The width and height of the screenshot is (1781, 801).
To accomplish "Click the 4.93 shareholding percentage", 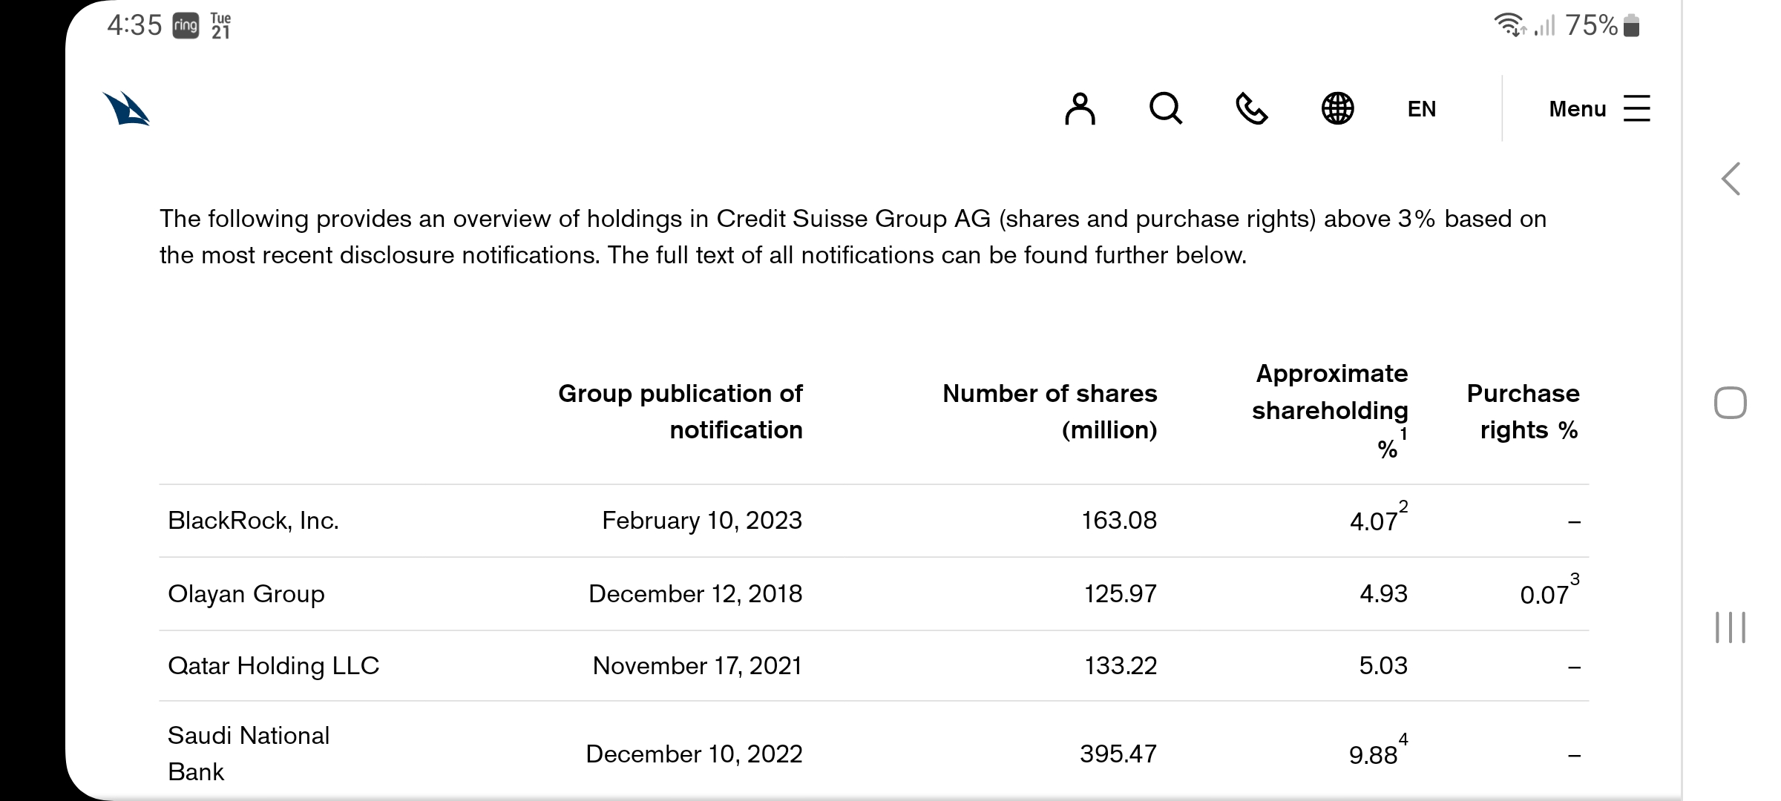I will [1383, 594].
